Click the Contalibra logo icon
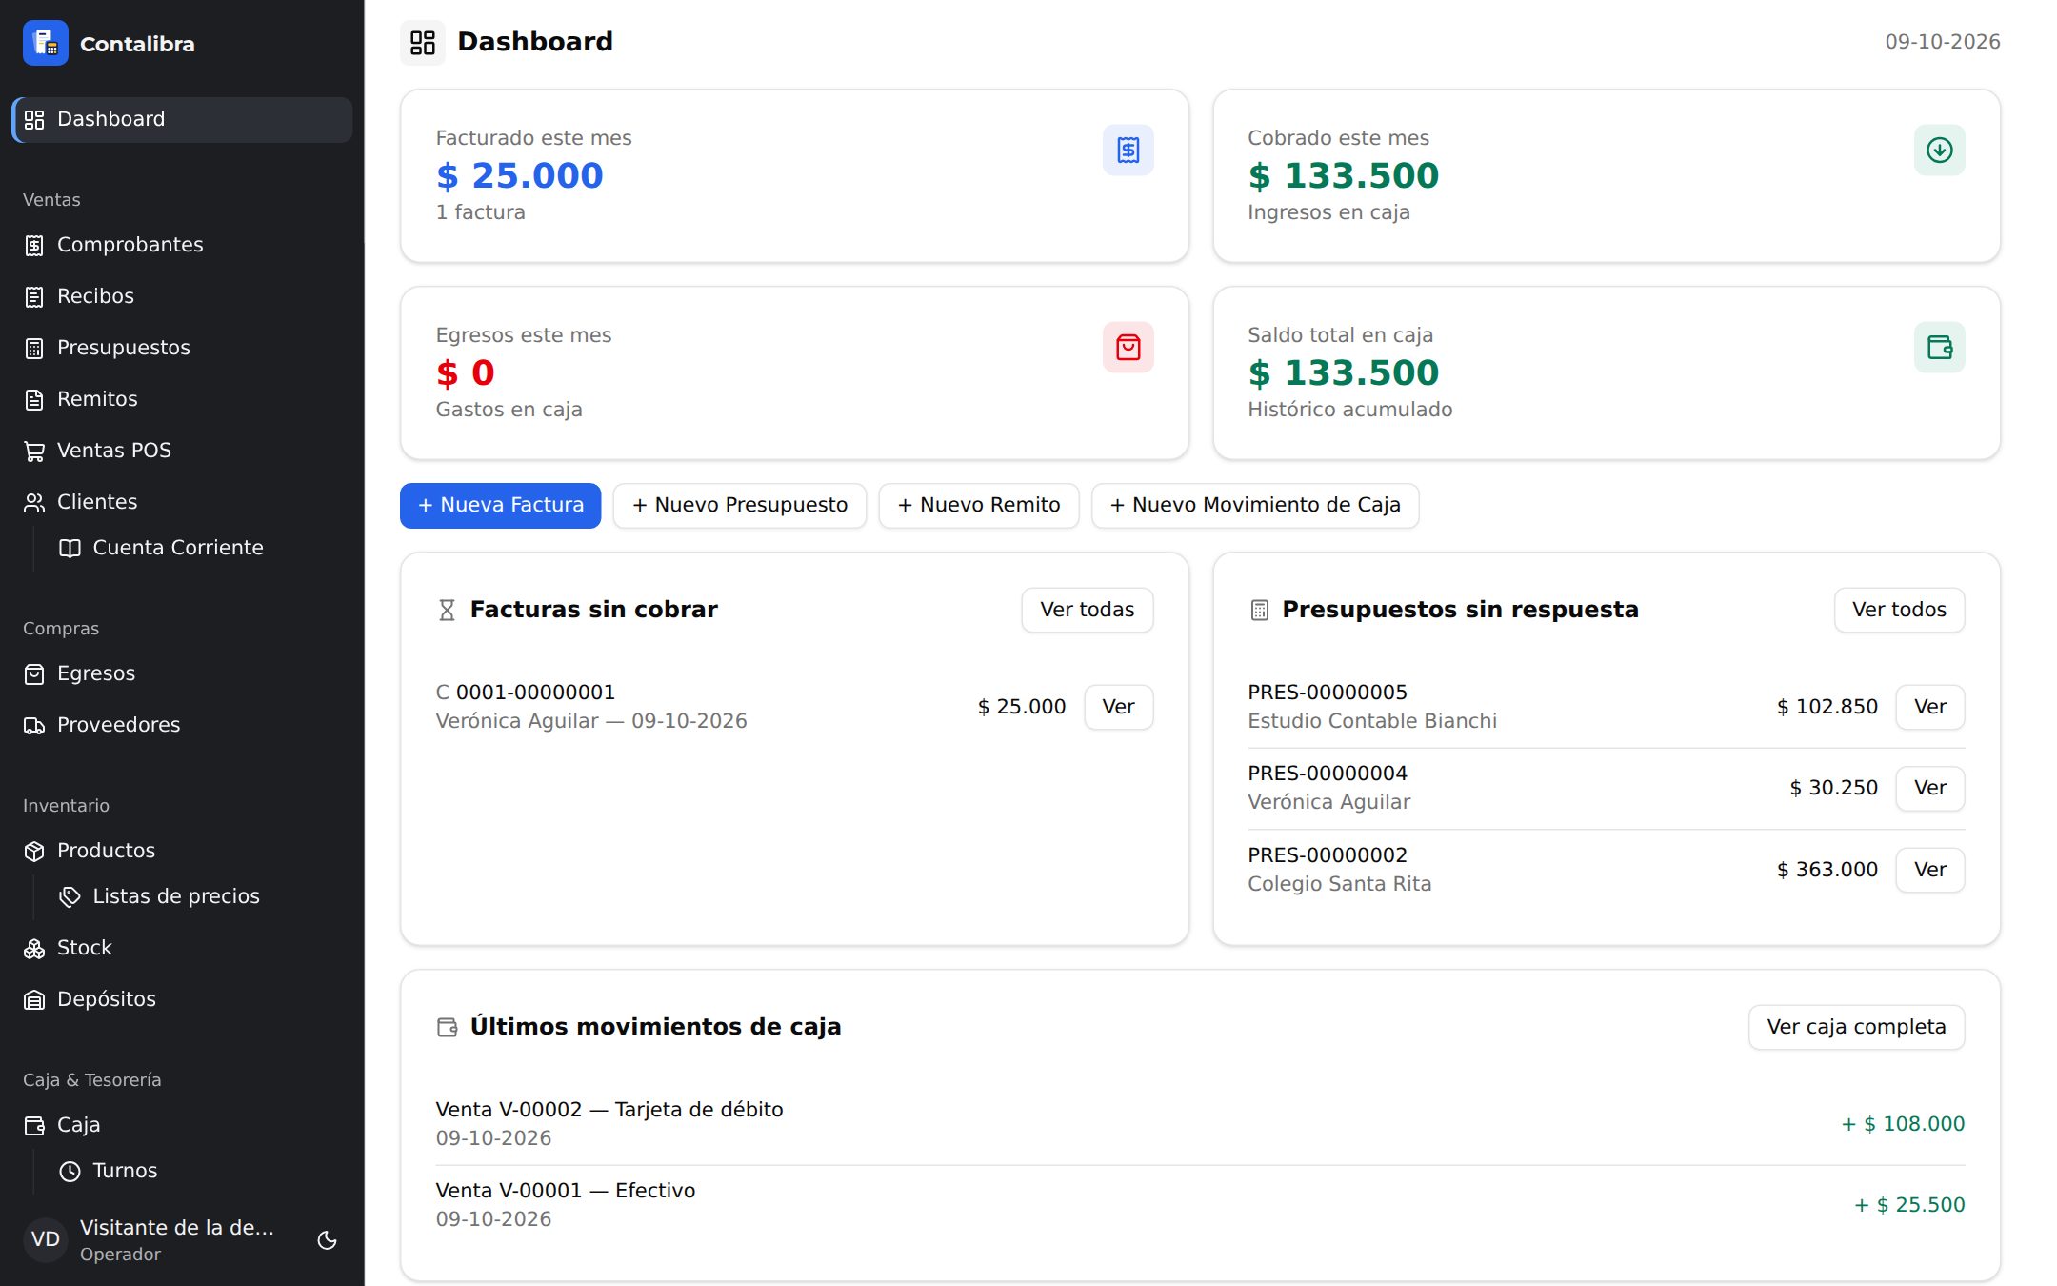The height and width of the screenshot is (1286, 2057). tap(45, 43)
